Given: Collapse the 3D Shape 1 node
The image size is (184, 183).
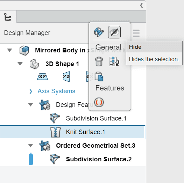Looking at the screenshot, I should tap(20, 64).
